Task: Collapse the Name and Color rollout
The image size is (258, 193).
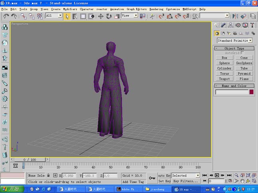Action: point(234,86)
